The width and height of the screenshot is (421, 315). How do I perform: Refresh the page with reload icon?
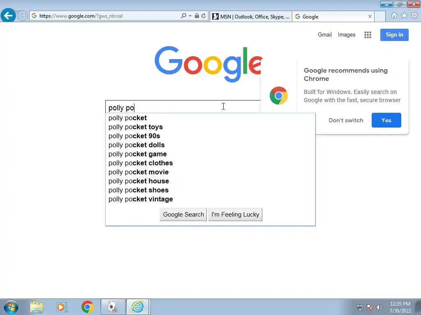pyautogui.click(x=204, y=16)
